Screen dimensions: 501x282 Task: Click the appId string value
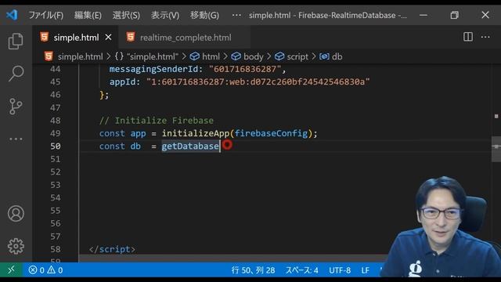(258, 81)
